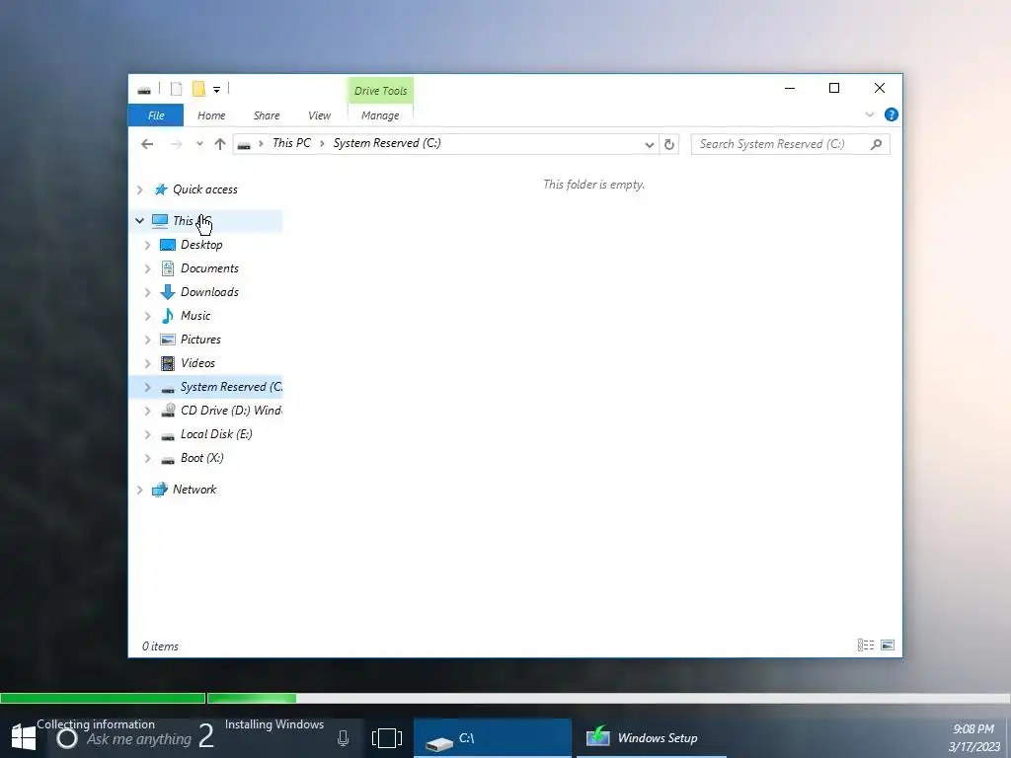
Task: Expand the ribbon with the chevron
Action: click(869, 114)
